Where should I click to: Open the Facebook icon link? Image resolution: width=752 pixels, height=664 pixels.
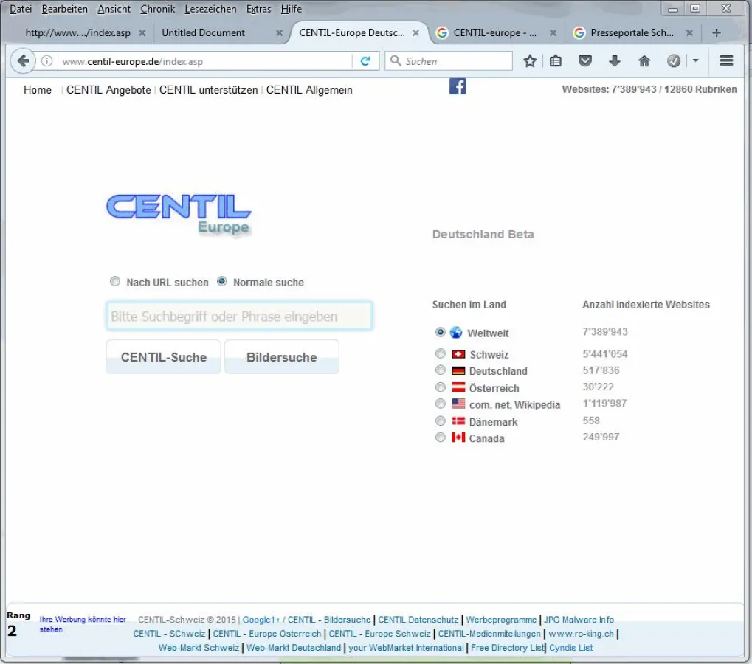point(458,86)
